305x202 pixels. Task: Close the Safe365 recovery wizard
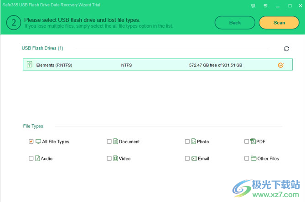[300, 6]
